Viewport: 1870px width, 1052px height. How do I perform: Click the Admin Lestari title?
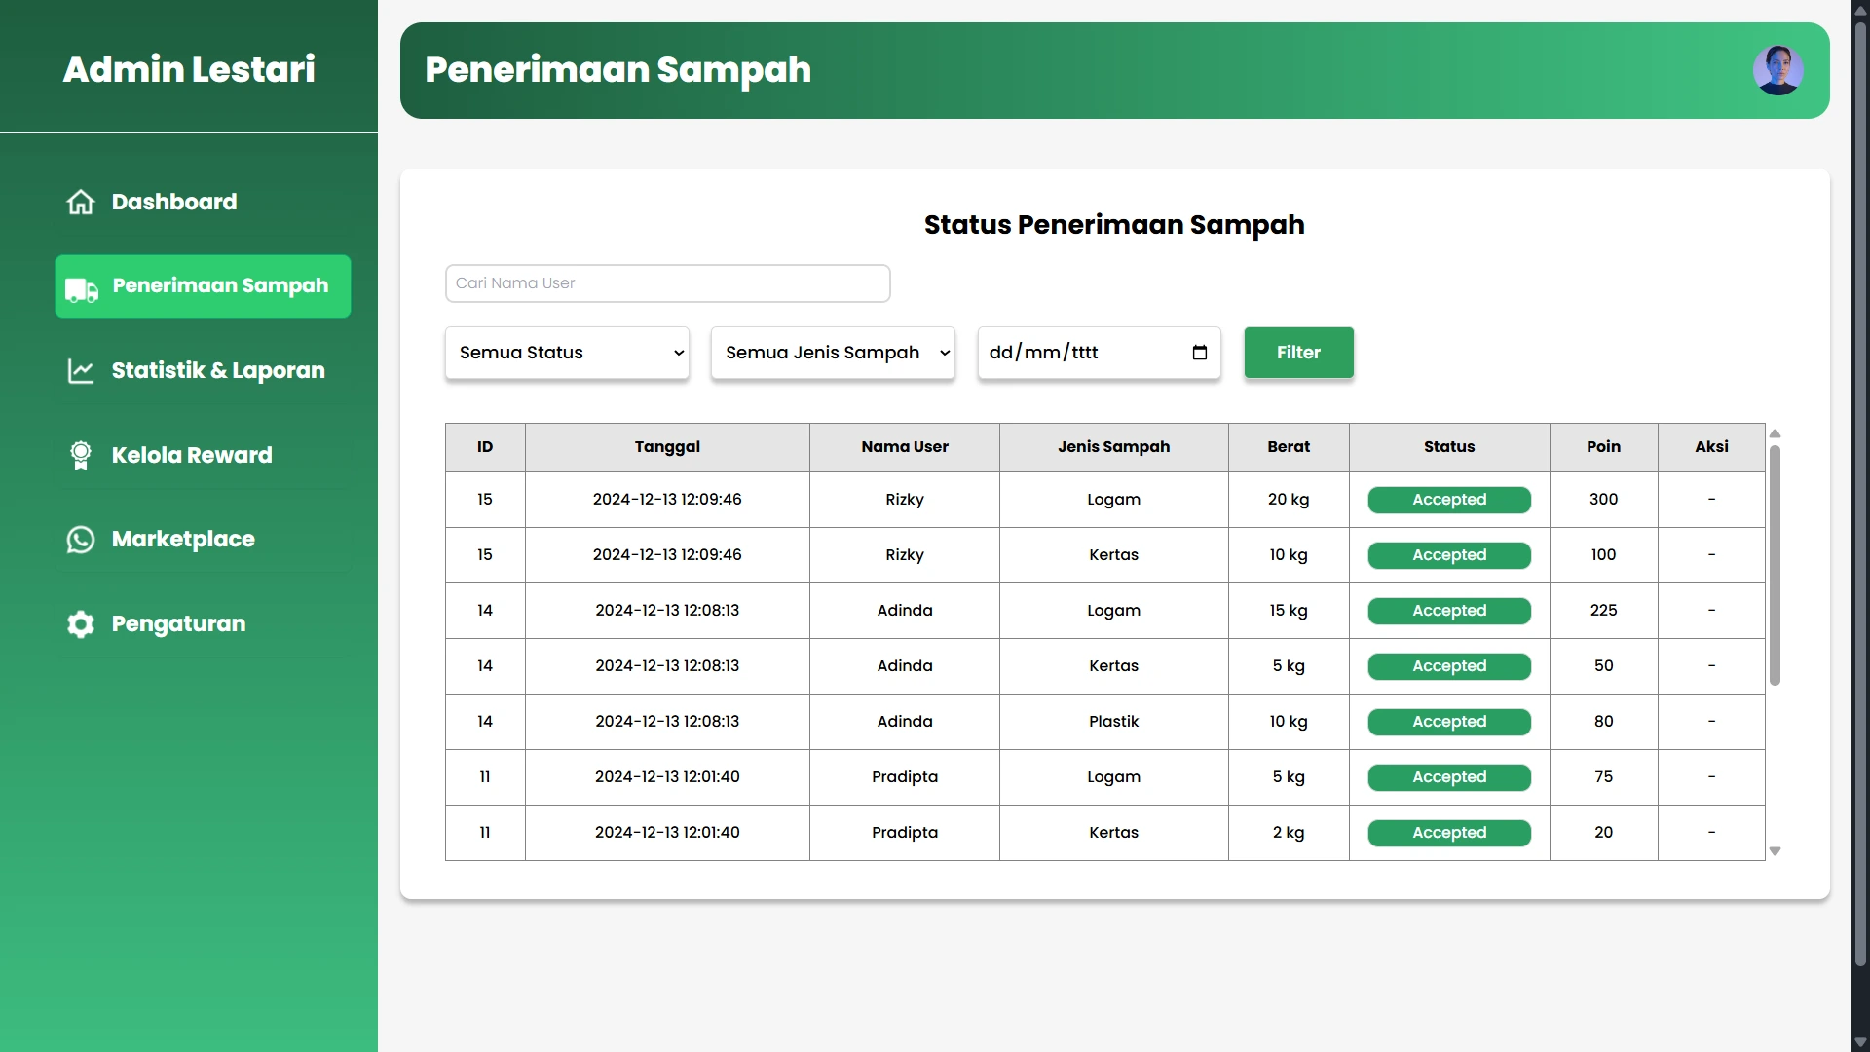[x=189, y=69]
